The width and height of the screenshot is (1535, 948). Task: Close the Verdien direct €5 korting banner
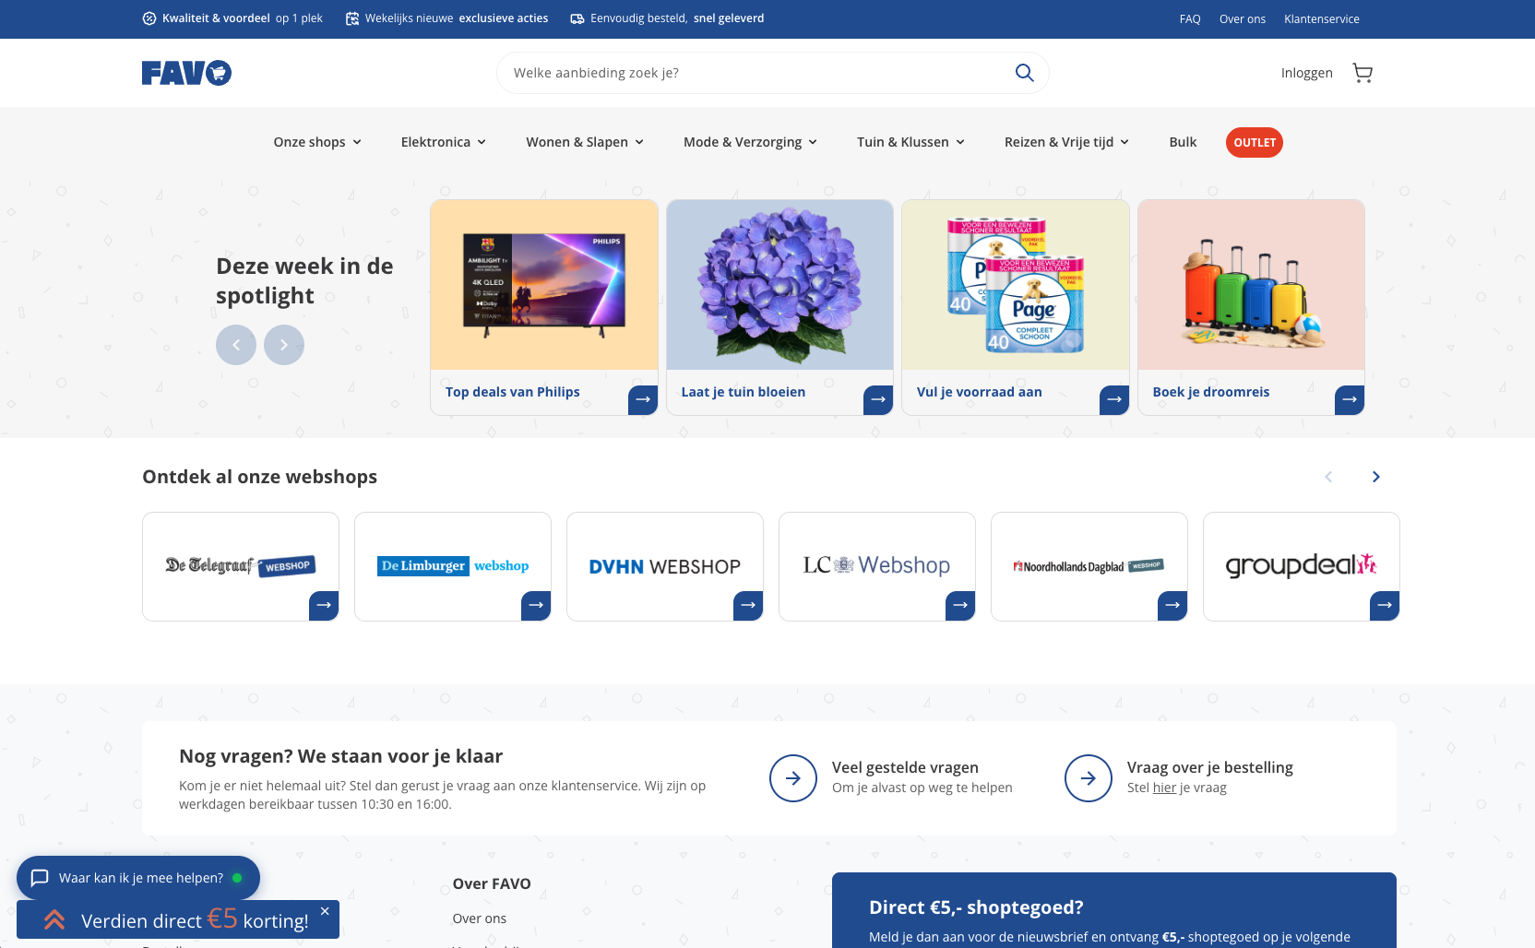click(325, 911)
